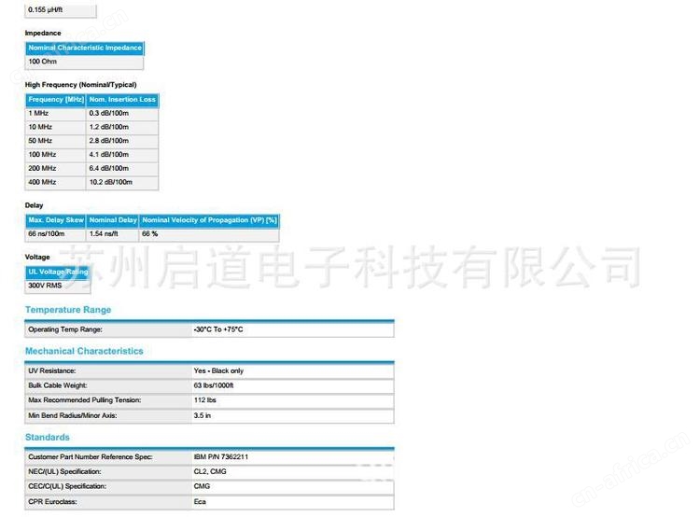
Task: Click the 'UL Voltage Rating' header
Action: 58,272
